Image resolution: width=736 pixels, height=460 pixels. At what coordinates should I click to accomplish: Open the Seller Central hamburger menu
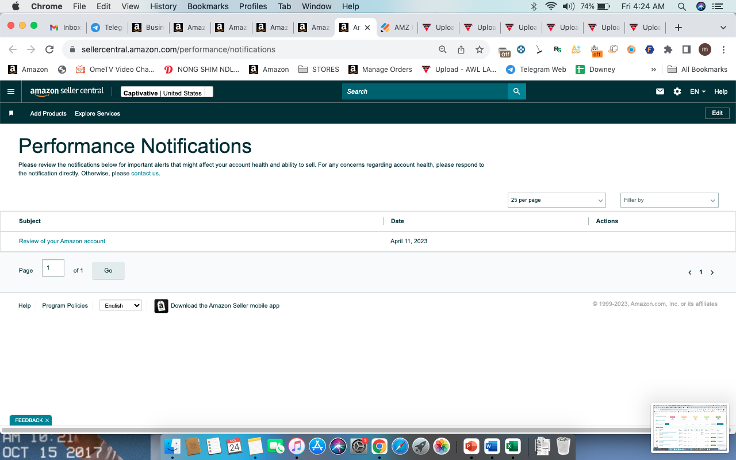coord(11,91)
